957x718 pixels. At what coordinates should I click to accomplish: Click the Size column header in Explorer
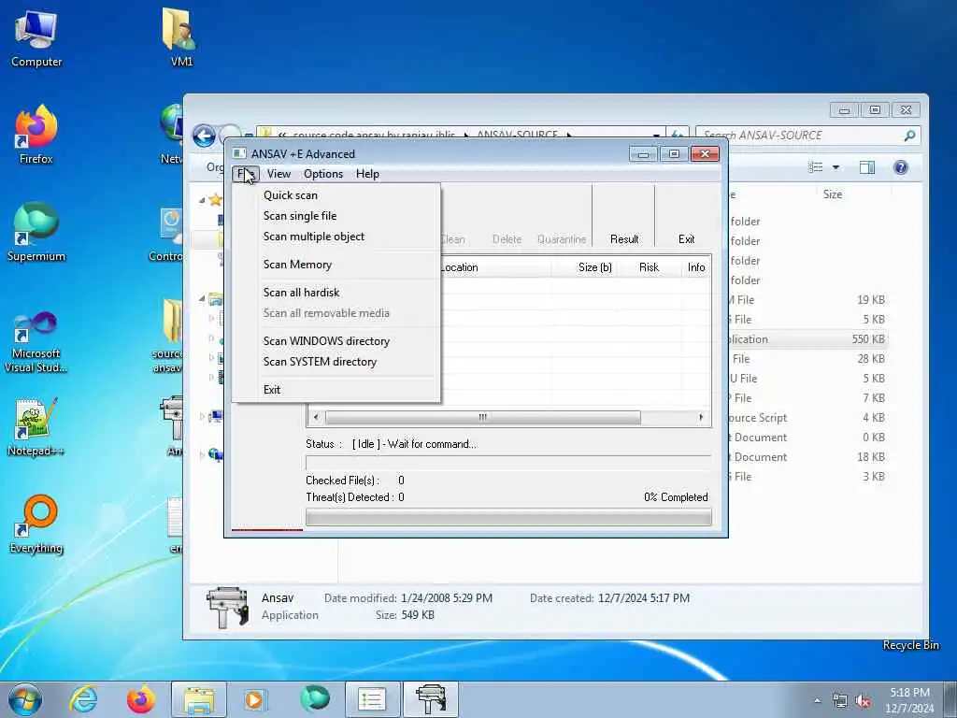[833, 194]
